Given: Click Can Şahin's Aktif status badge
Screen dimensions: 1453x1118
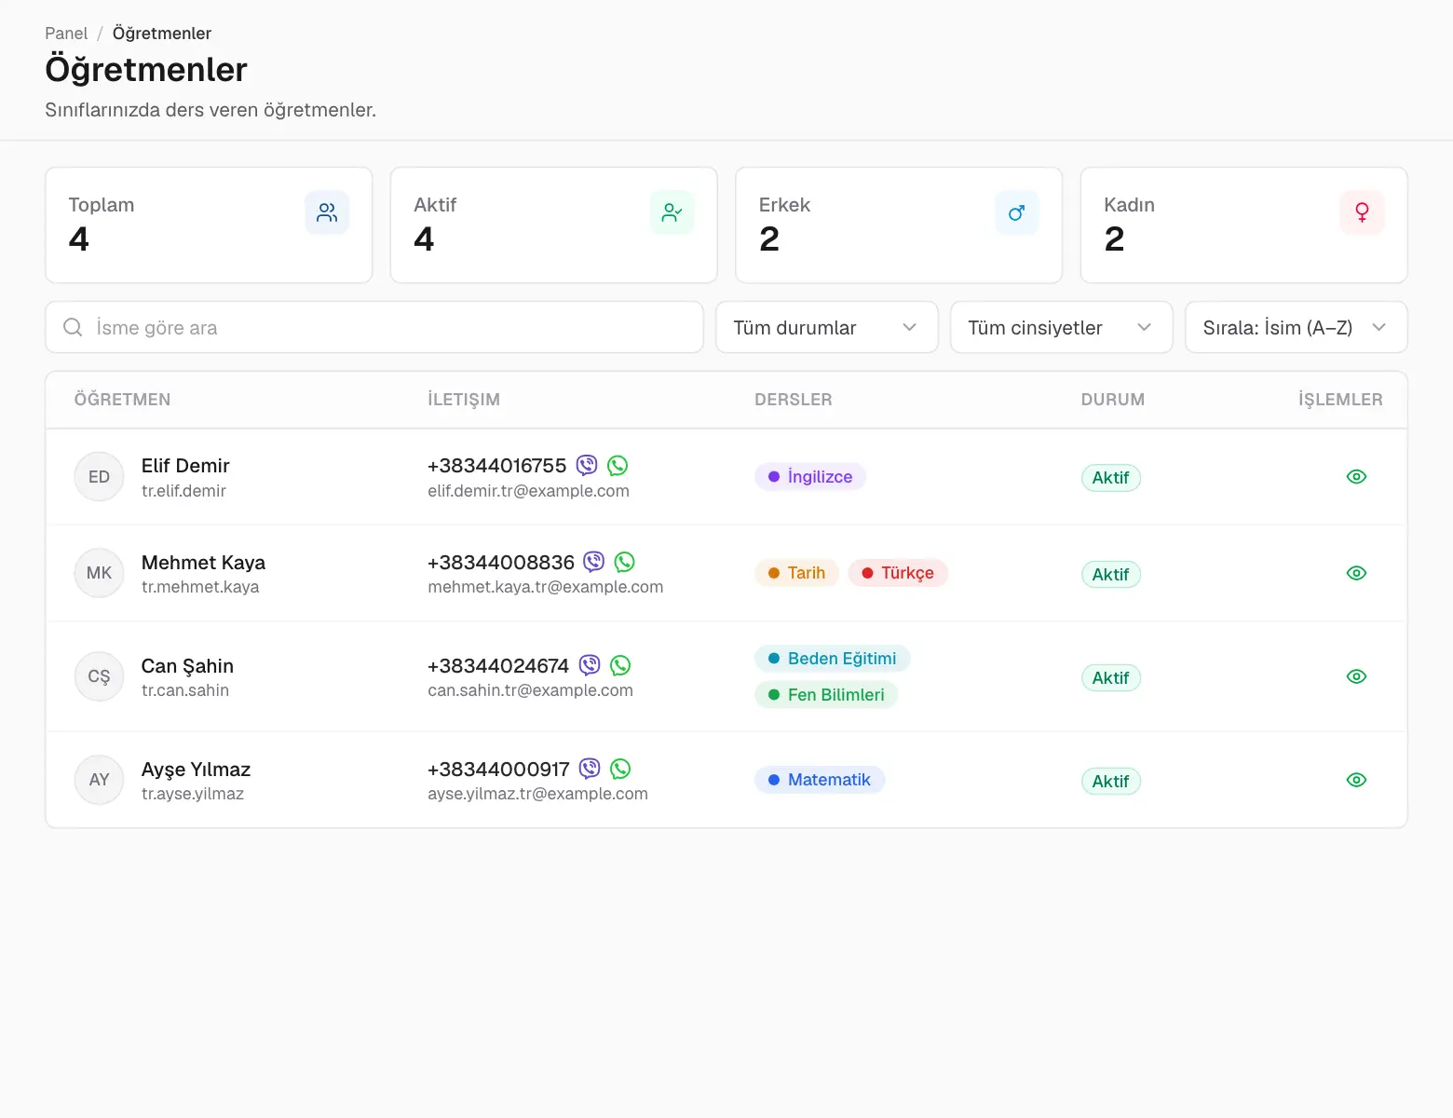Looking at the screenshot, I should [1111, 678].
